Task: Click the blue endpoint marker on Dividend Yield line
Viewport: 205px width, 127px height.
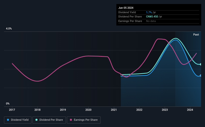Action: (x=201, y=75)
